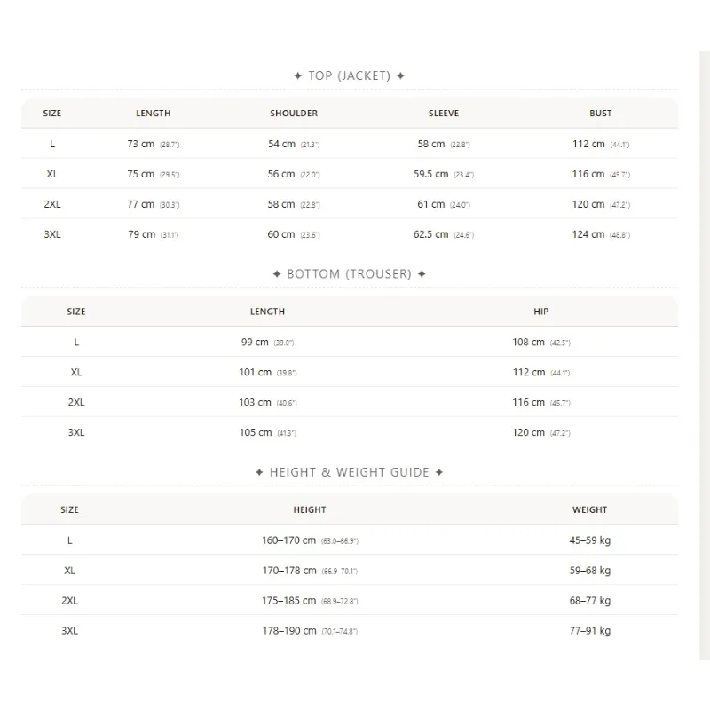Click the star icon left of BOTTOM (TROUSER)
Viewport: 710px width, 710px height.
[x=277, y=274]
